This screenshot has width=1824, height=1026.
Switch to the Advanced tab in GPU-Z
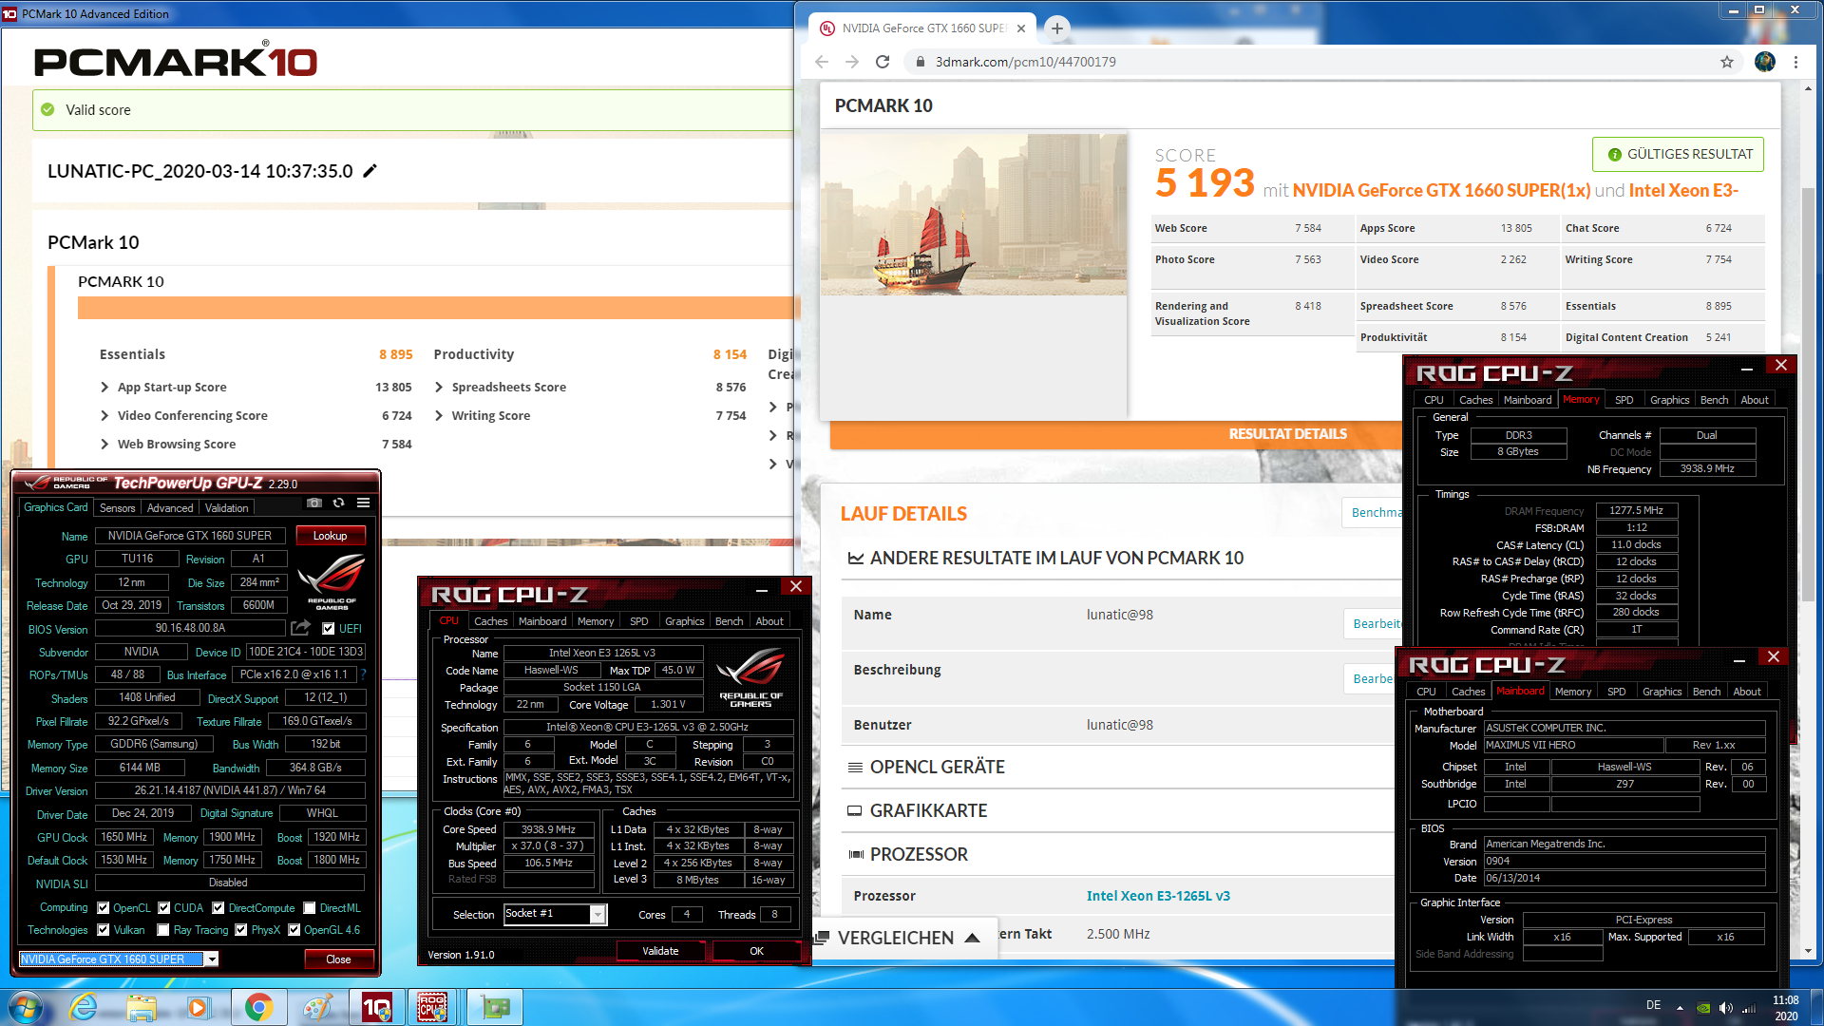170,508
